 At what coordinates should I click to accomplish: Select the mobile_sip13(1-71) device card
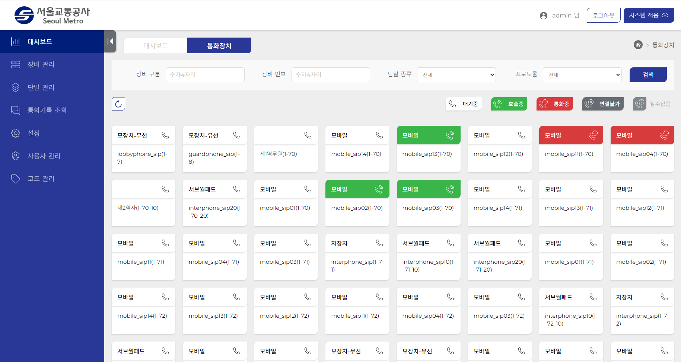click(571, 203)
